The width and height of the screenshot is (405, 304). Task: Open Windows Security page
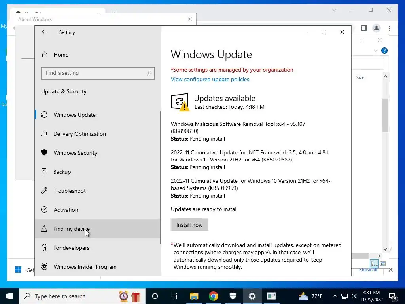(x=98, y=153)
